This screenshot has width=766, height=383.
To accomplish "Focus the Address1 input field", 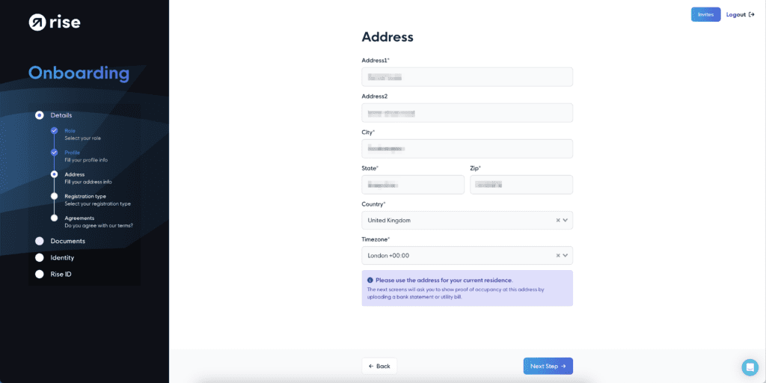I will point(467,77).
